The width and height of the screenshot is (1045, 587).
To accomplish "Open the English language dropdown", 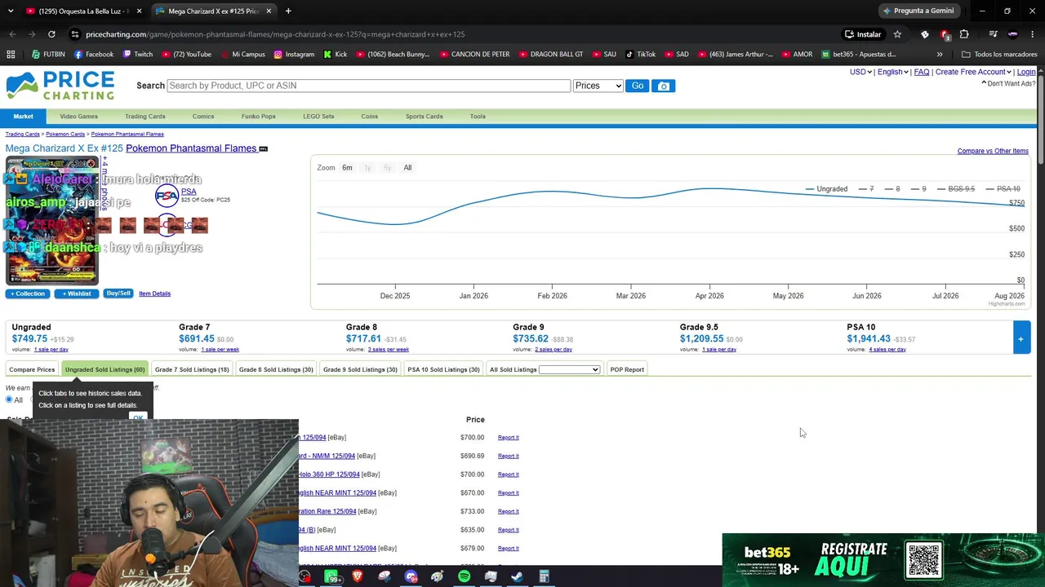I will click(893, 72).
